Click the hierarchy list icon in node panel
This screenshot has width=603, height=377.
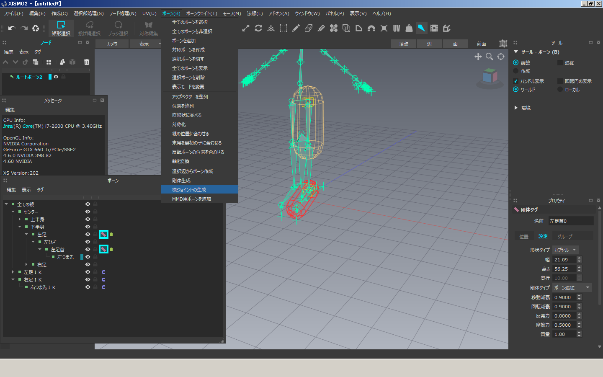(x=36, y=62)
